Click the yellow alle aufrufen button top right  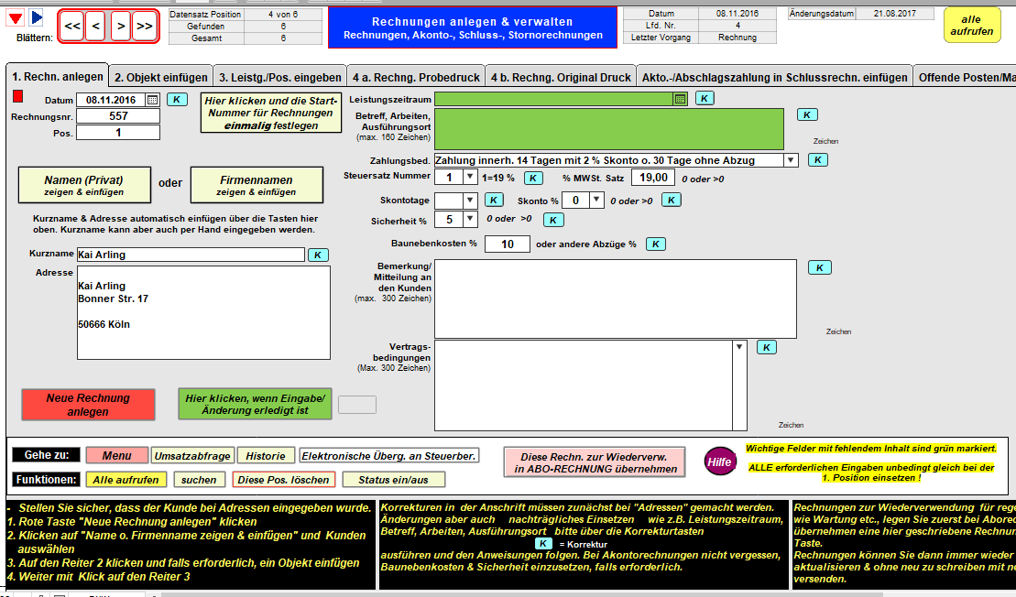(x=971, y=26)
